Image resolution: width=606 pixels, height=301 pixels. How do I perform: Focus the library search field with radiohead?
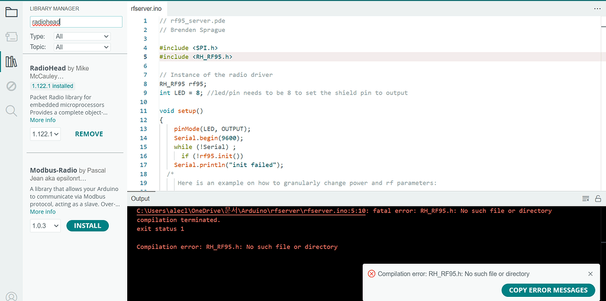click(76, 22)
